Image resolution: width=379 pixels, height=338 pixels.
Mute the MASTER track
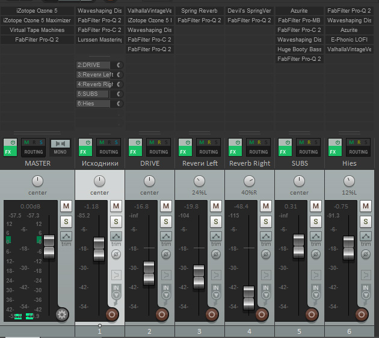[x=66, y=206]
